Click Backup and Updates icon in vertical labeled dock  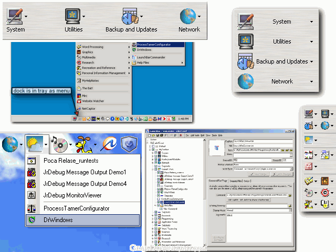[246, 61]
